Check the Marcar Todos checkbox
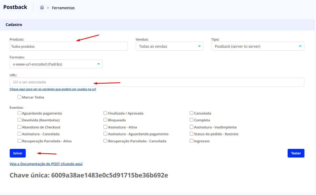 pyautogui.click(x=19, y=97)
